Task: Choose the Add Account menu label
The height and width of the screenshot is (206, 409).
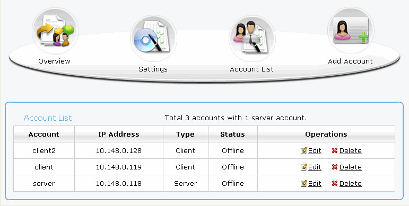Action: (350, 61)
